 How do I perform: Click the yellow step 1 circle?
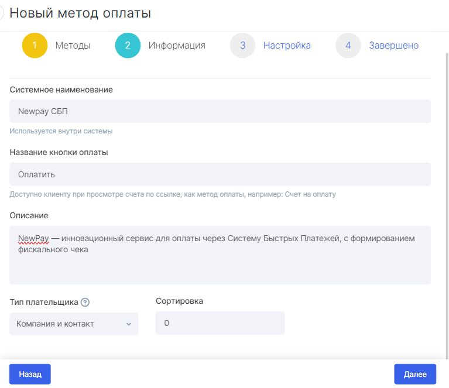click(x=35, y=45)
